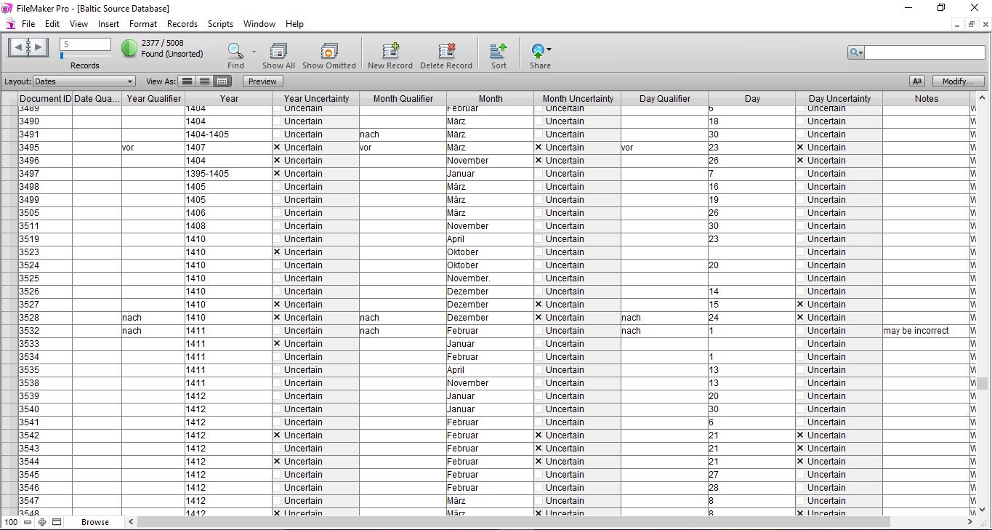Check Month Uncertainty for record 3532
The image size is (992, 530).
point(539,331)
